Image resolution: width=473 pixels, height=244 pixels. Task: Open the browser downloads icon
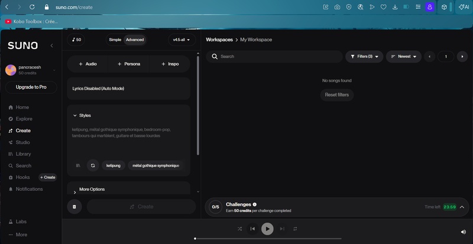click(395, 7)
